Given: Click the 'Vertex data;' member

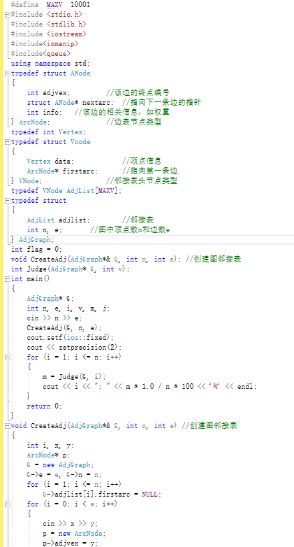Looking at the screenshot, I should 51,162.
